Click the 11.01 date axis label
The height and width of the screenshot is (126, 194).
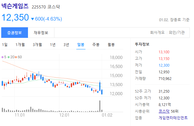point(19,115)
